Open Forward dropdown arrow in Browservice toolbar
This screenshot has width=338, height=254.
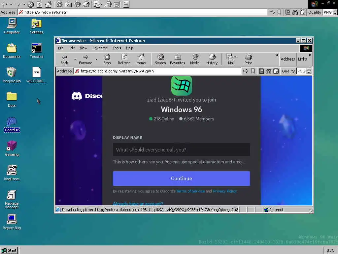(96, 59)
